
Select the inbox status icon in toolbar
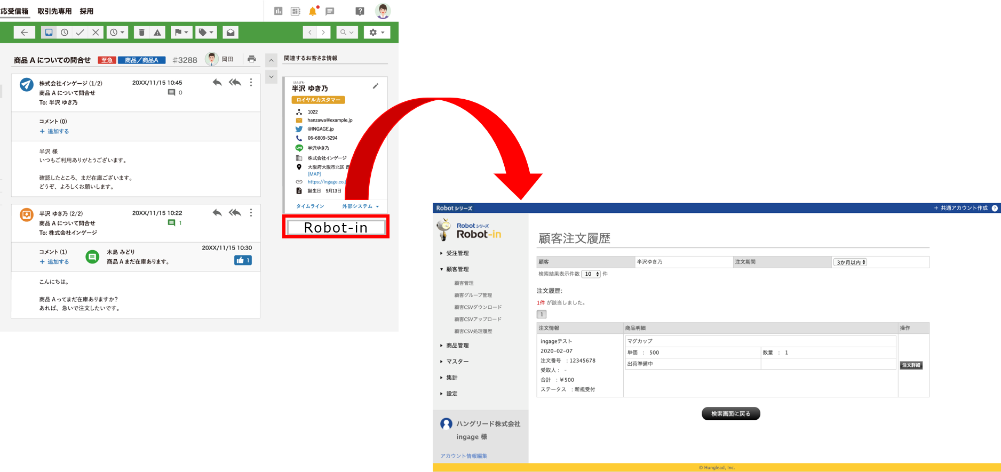49,33
